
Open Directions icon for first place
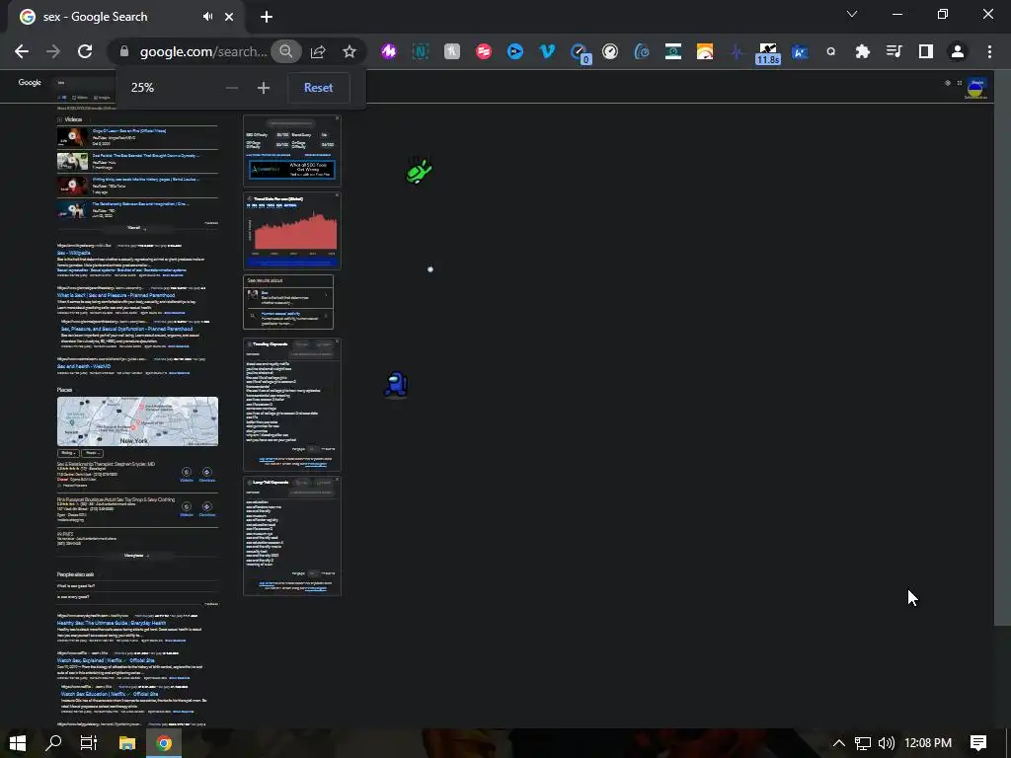pyautogui.click(x=207, y=474)
